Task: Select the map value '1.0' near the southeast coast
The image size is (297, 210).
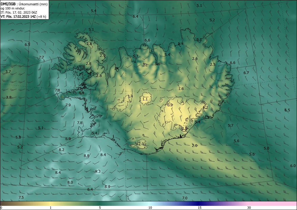Action: point(185,129)
